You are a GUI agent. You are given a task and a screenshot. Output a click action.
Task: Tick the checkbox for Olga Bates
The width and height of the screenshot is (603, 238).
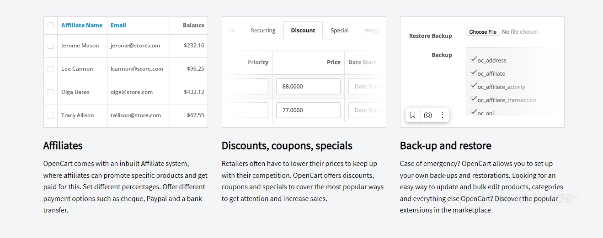[51, 92]
